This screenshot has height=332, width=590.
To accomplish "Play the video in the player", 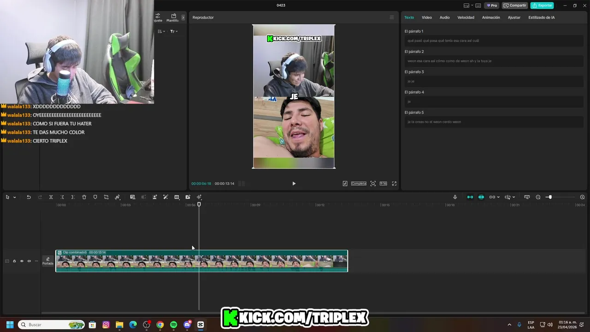I will pos(294,184).
